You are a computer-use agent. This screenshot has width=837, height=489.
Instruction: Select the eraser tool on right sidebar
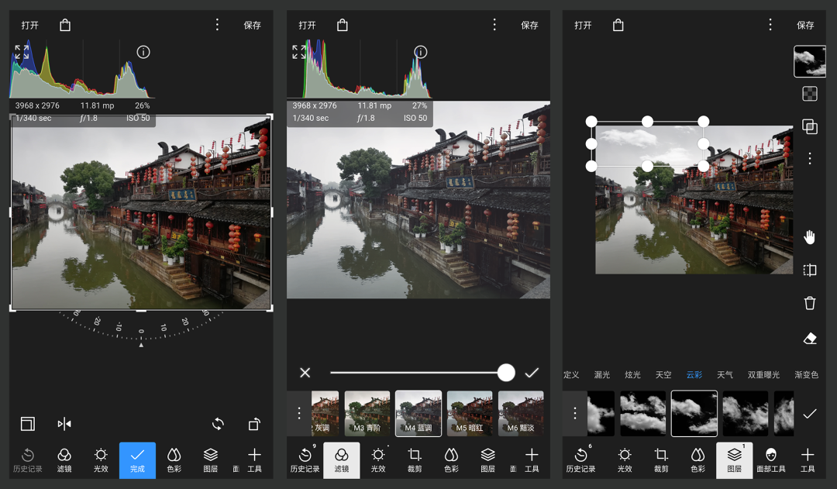click(810, 339)
